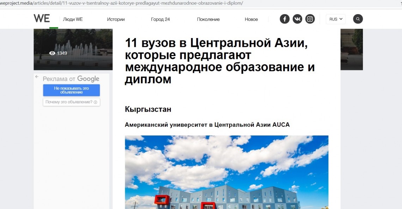Click the Кыргызстан section heading
Screen dimensions: 402x209
(x=148, y=109)
